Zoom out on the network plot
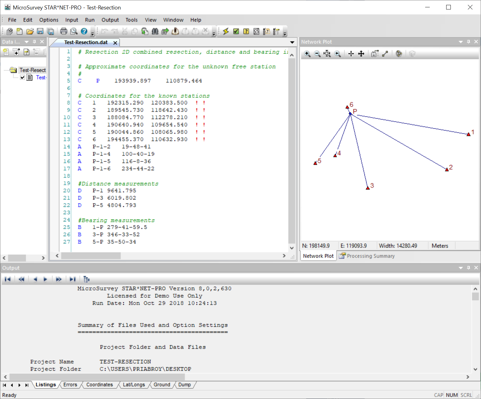Viewport: 481px width, 399px height. click(317, 54)
